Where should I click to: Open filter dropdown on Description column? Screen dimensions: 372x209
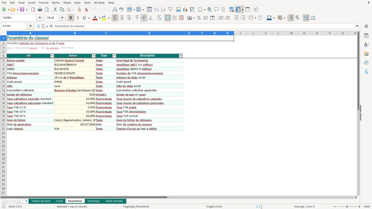(x=181, y=56)
